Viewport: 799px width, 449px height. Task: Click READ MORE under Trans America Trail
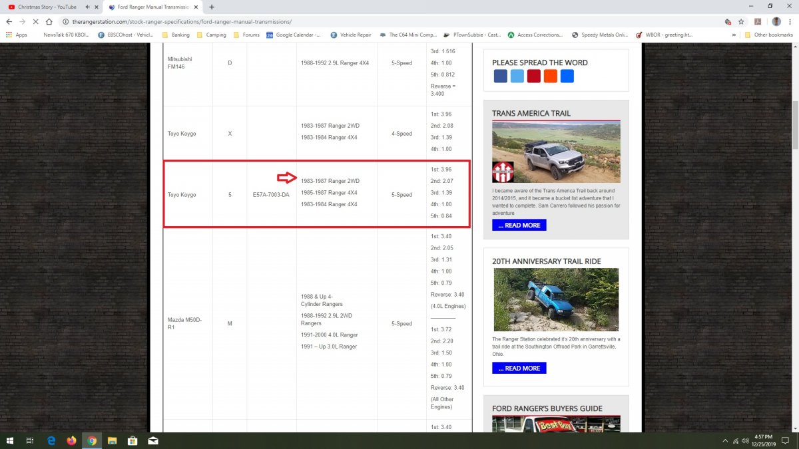click(x=519, y=225)
